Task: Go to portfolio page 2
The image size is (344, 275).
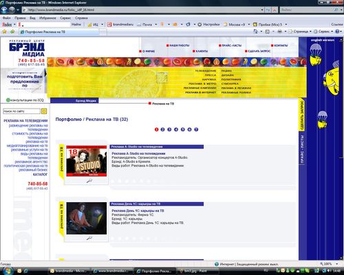Action: pos(162,129)
